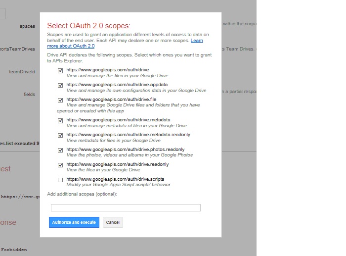Click the 'View the files in your Google Drive' description
This screenshot has width=346, height=256.
coord(103,170)
